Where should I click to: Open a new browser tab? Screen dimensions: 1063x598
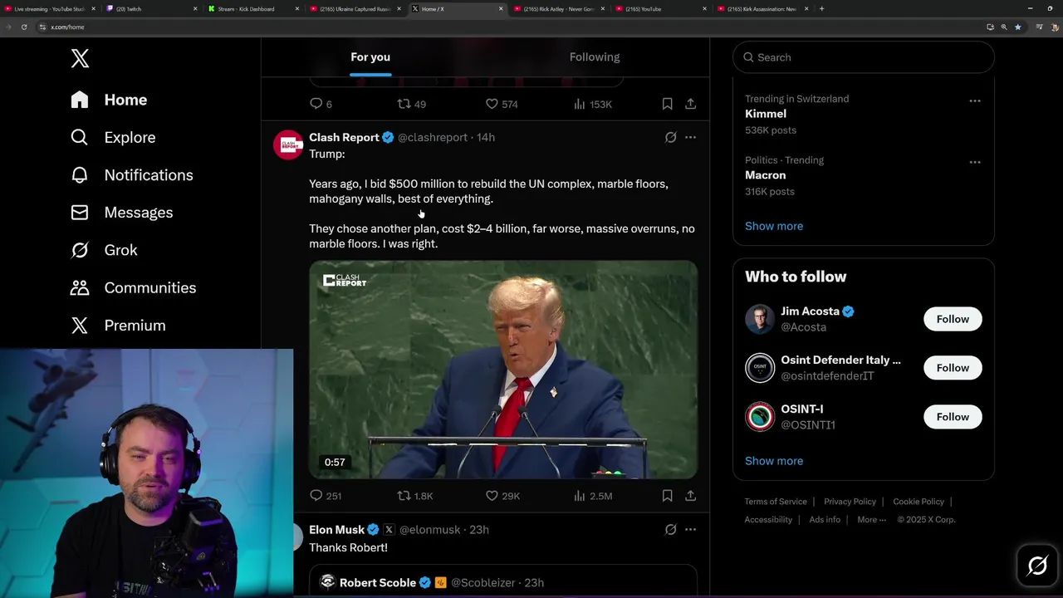[821, 8]
